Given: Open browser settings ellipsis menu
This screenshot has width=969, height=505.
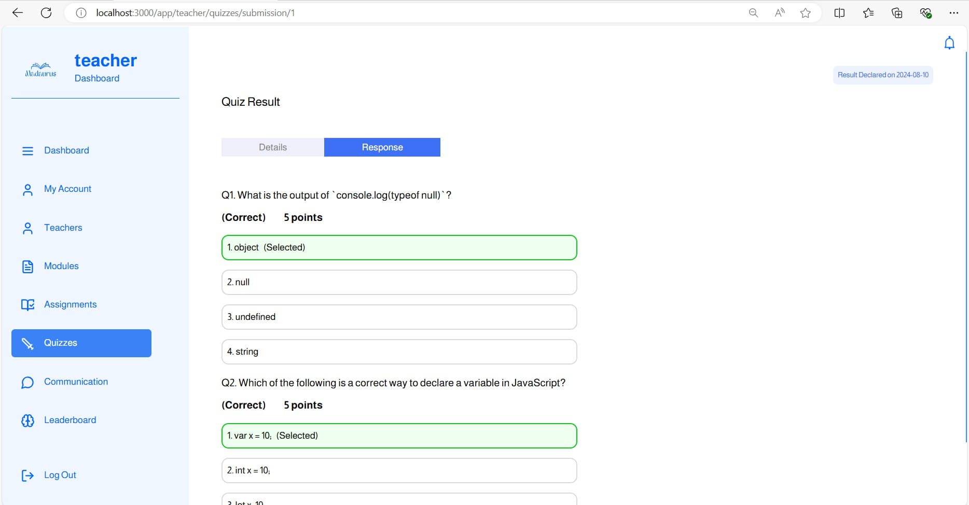Looking at the screenshot, I should click(953, 13).
